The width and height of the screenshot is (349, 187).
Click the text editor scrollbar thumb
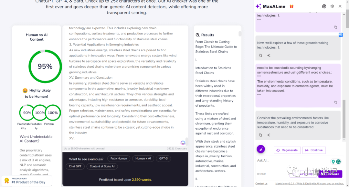click(x=187, y=141)
